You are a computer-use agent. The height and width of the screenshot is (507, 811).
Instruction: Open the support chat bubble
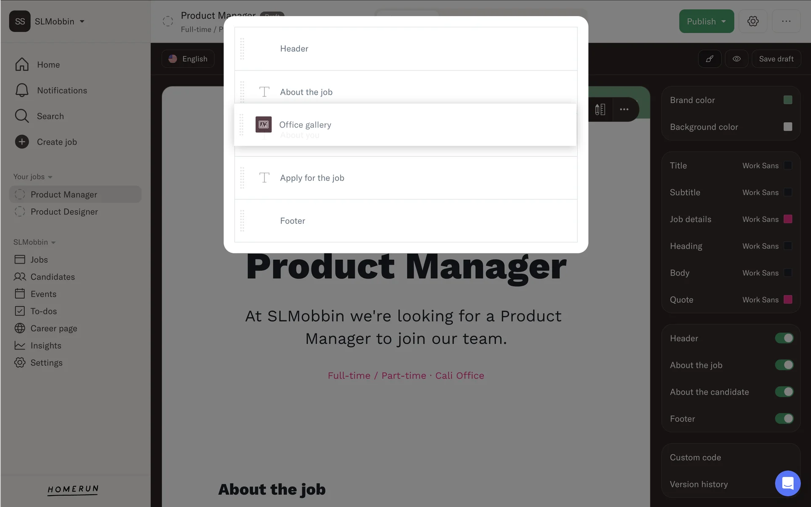tap(787, 483)
